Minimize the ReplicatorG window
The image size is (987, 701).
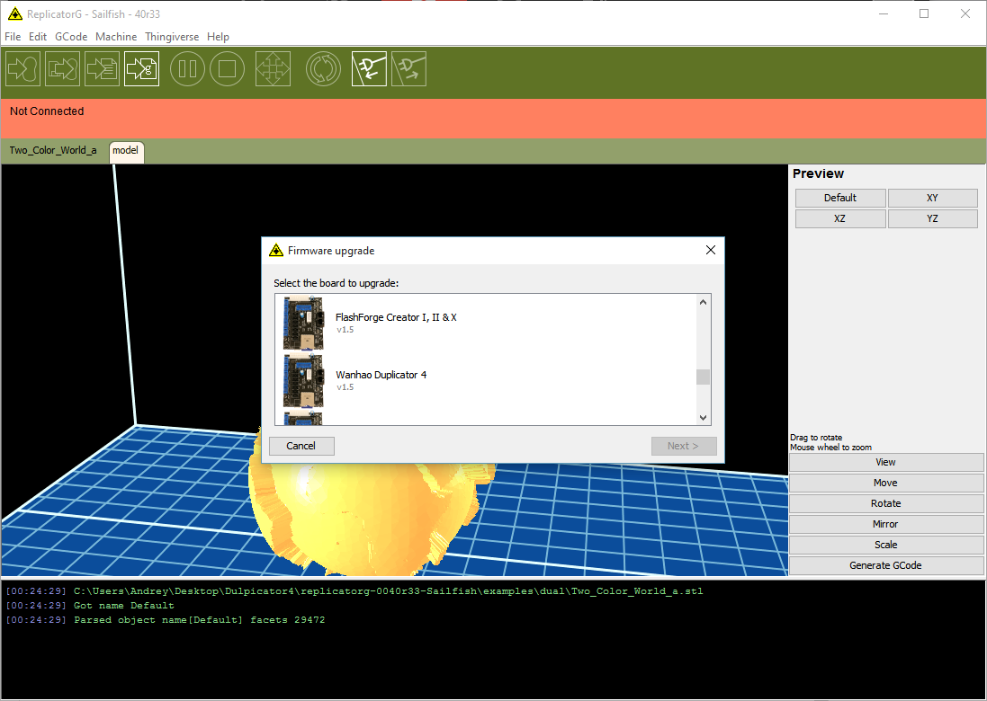pos(884,13)
